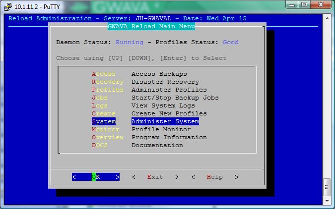Maximize the PuTTY window
Screen dimensions: 335x209
coord(304,4)
